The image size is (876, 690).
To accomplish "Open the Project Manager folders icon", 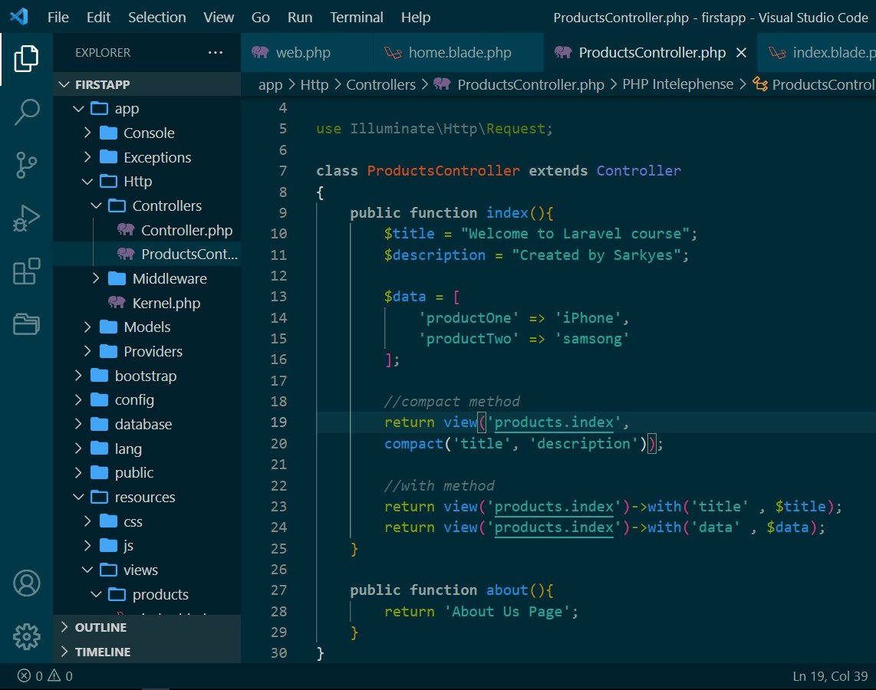I will click(x=26, y=324).
